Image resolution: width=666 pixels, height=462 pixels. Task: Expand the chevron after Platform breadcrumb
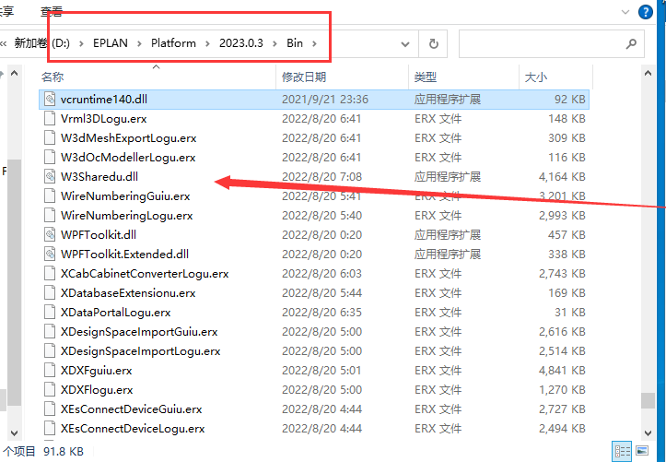[x=207, y=43]
